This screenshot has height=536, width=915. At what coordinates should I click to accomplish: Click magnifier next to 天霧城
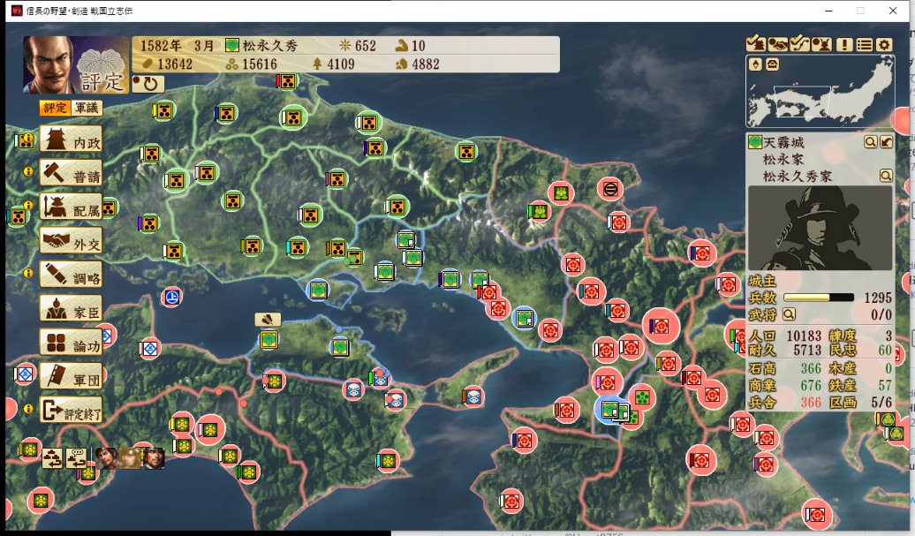click(x=870, y=142)
